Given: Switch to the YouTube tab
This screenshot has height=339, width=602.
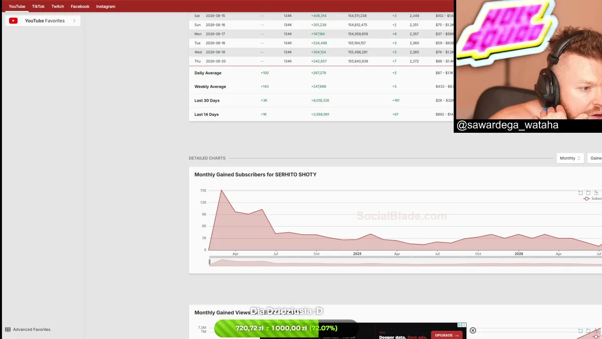Looking at the screenshot, I should point(17,7).
